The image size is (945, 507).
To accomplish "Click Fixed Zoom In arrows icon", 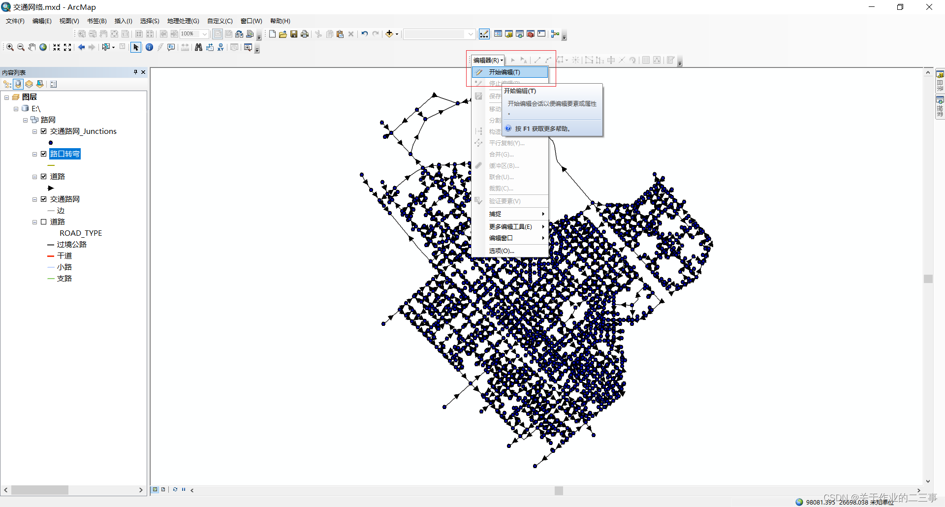I will point(57,47).
